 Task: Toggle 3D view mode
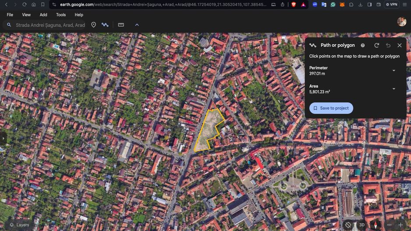[x=362, y=225]
